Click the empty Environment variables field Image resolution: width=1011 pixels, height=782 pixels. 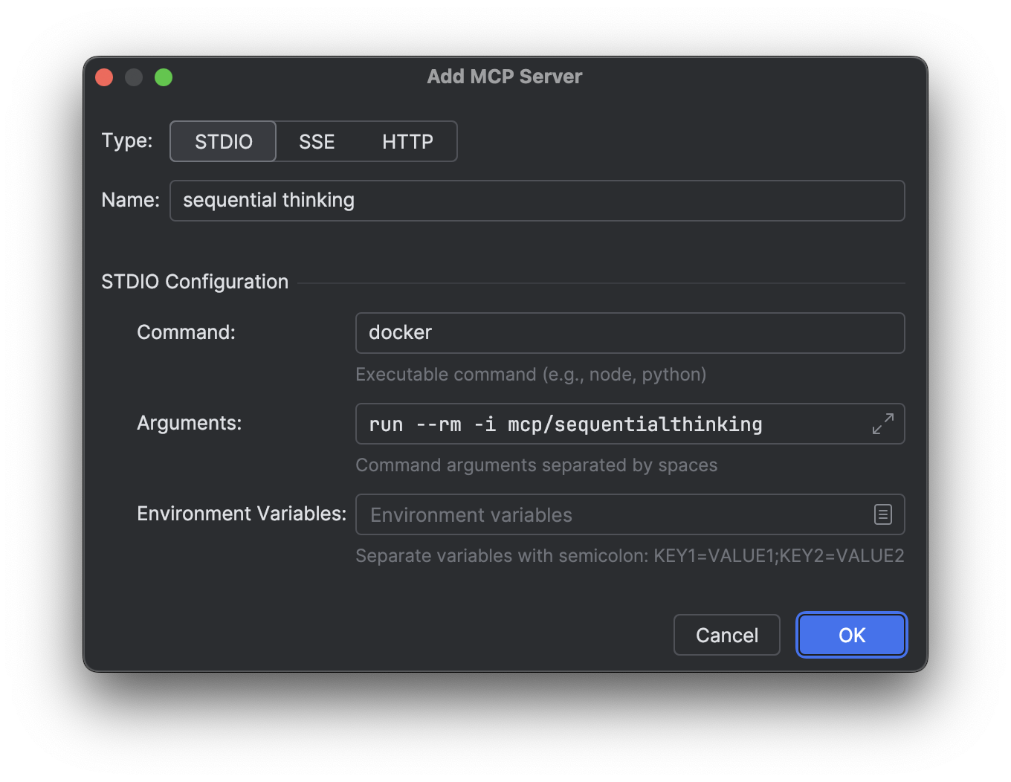coord(610,514)
